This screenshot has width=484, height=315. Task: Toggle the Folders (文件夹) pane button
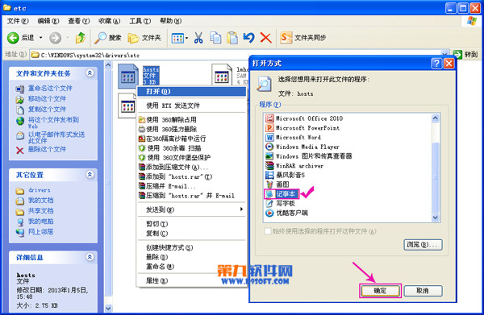[x=144, y=38]
